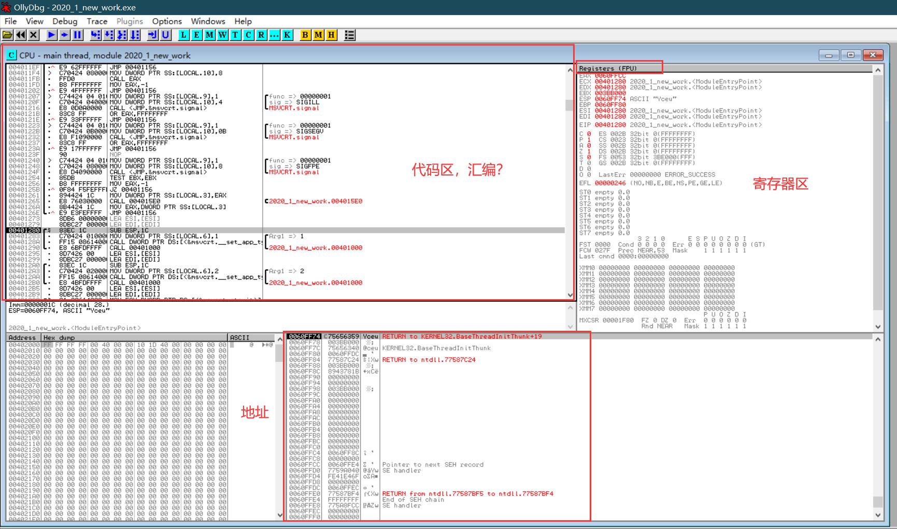This screenshot has width=897, height=529.
Task: Click the Hex dump column header
Action: [135, 337]
